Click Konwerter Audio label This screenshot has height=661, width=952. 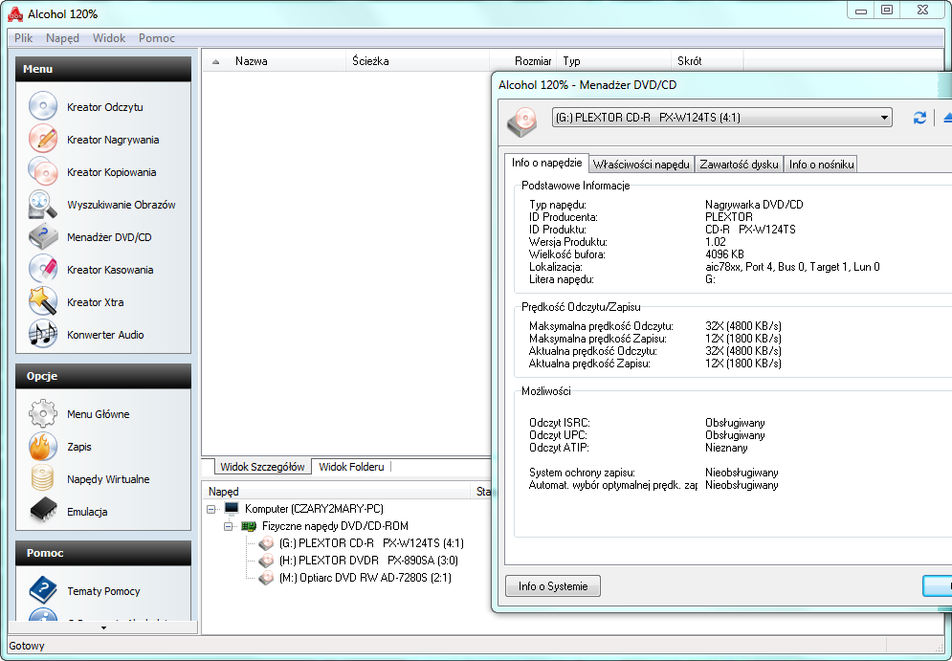[105, 335]
